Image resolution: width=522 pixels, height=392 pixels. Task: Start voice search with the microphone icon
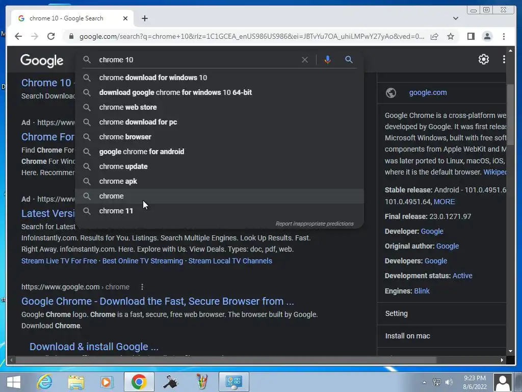(x=328, y=60)
